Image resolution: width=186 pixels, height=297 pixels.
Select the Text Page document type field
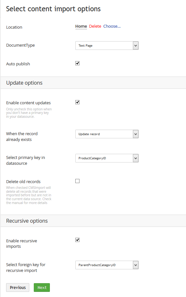[x=107, y=46]
